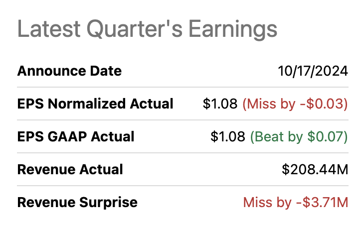Select the Announce Date label
The height and width of the screenshot is (226, 364).
tap(69, 71)
